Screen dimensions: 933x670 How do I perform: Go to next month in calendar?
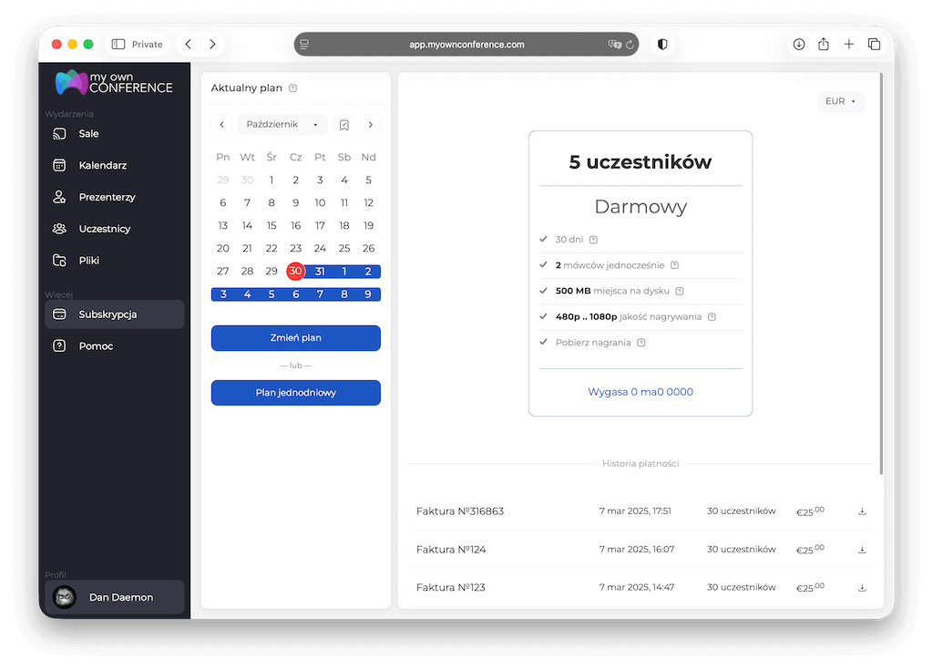tap(370, 125)
